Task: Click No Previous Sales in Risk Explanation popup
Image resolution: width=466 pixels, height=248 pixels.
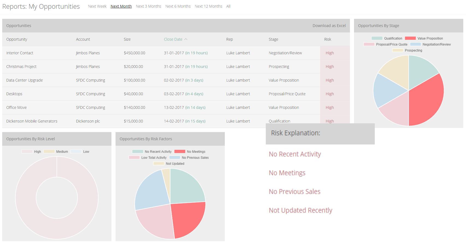Action: [x=294, y=192]
